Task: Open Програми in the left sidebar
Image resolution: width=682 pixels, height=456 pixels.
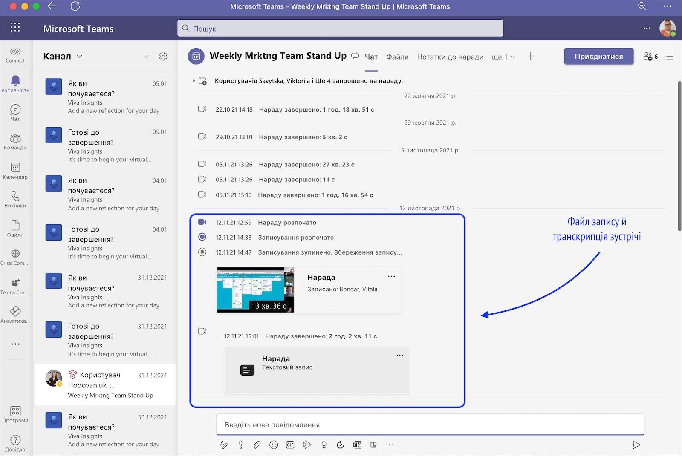Action: pyautogui.click(x=15, y=414)
